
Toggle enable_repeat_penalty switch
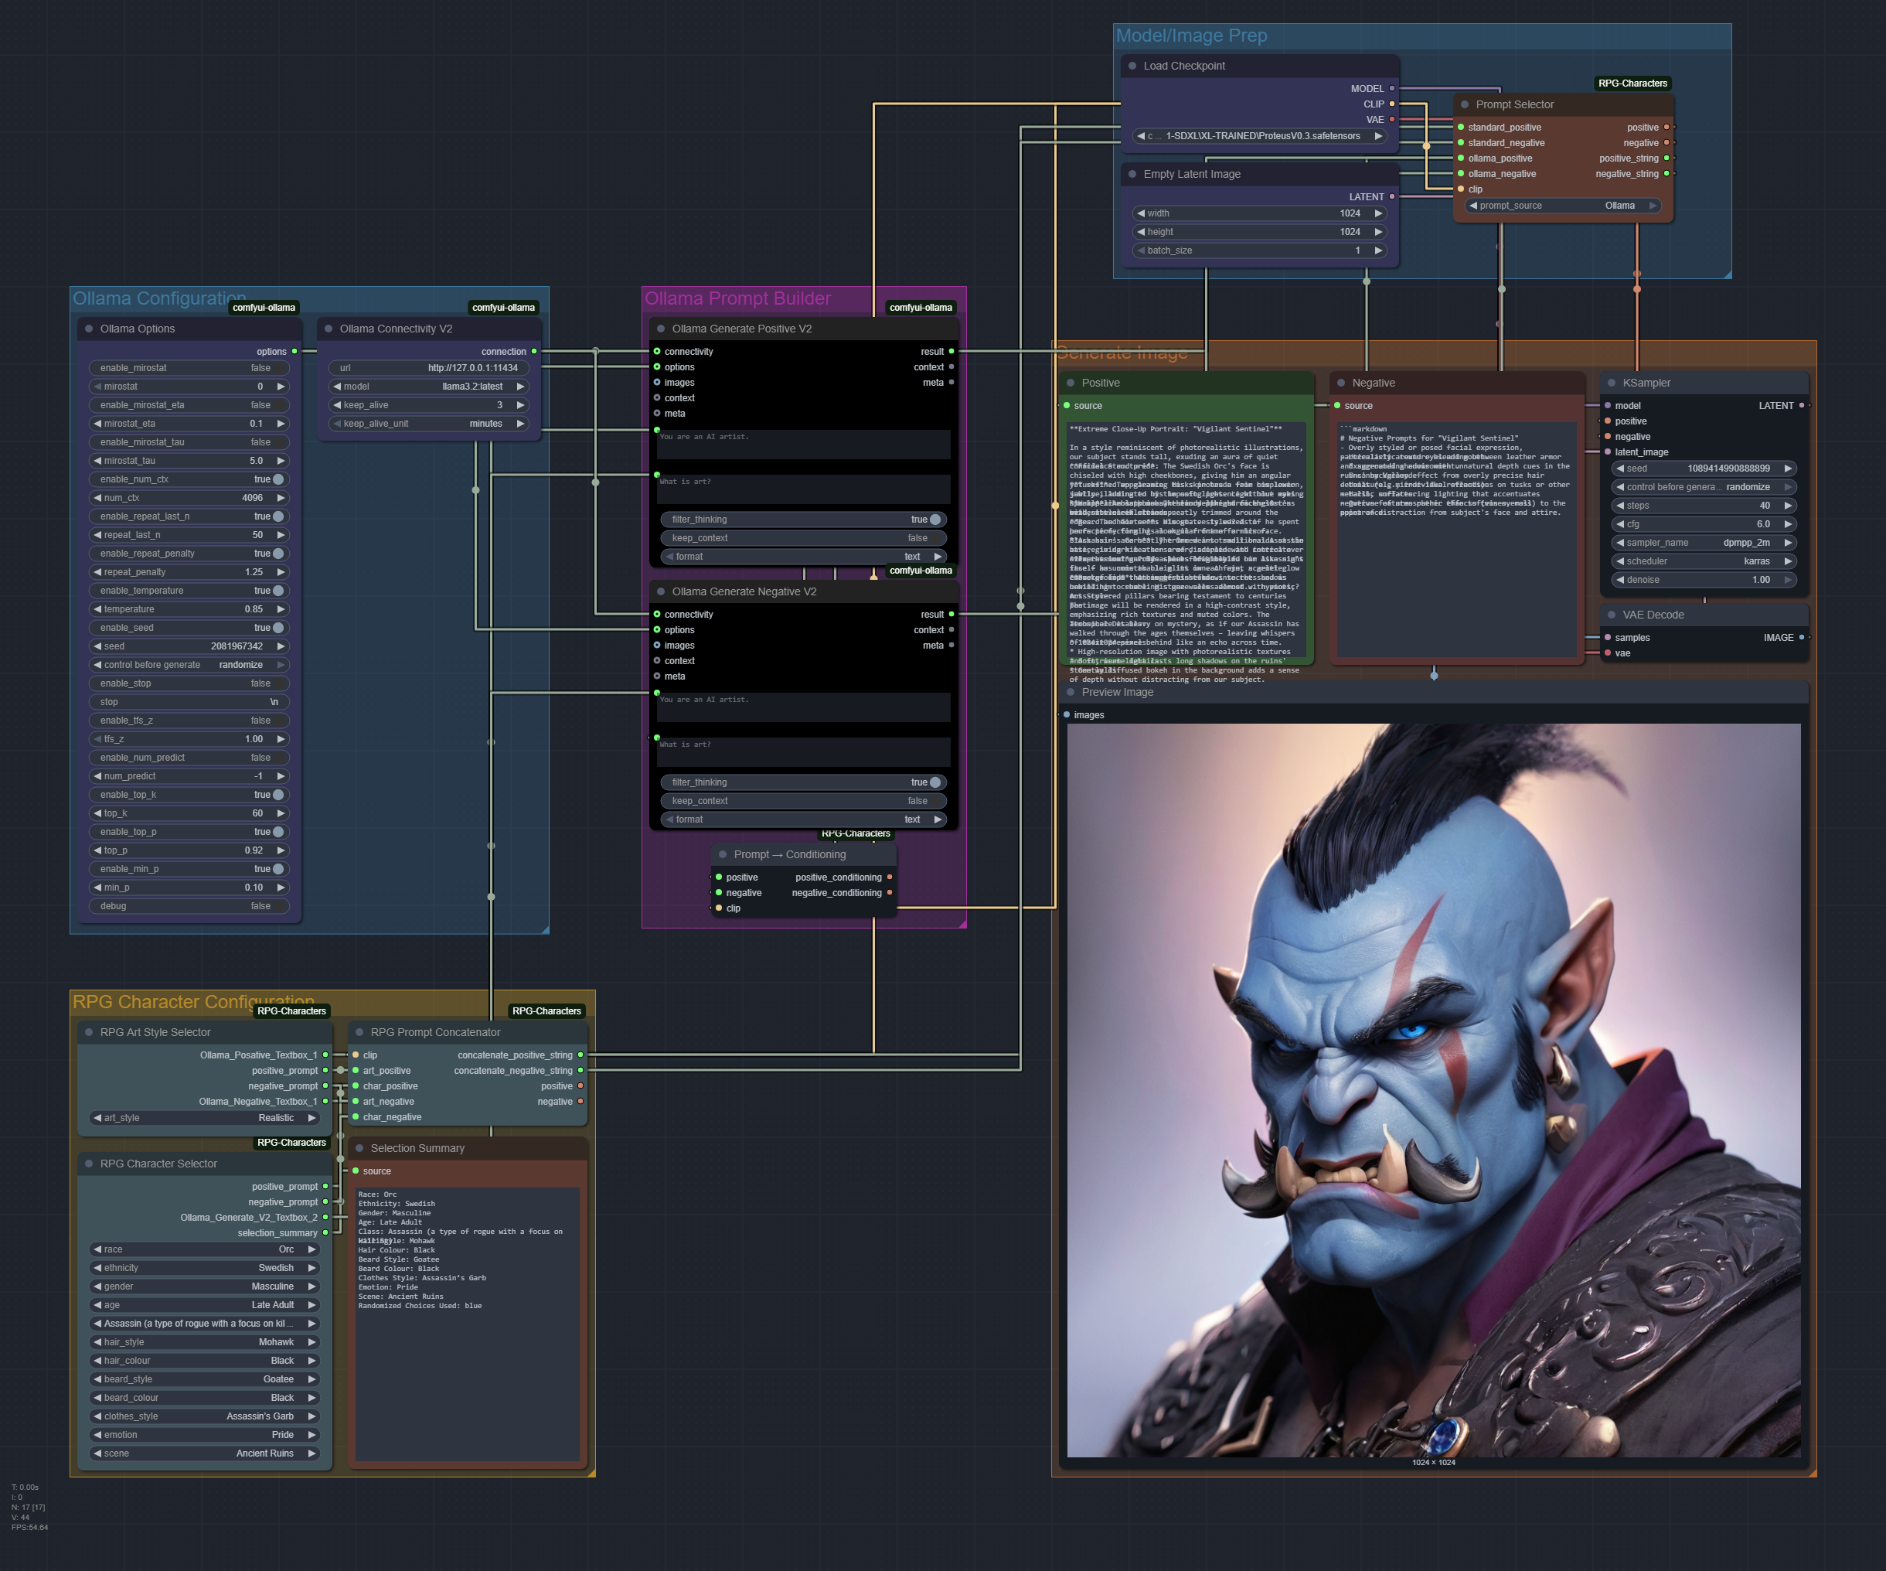[x=189, y=554]
